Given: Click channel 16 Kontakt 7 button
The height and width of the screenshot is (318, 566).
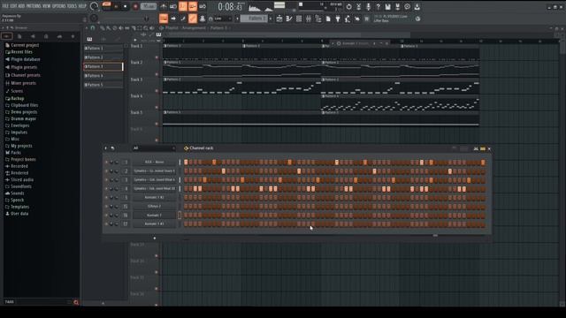Looking at the screenshot, I should coord(155,216).
